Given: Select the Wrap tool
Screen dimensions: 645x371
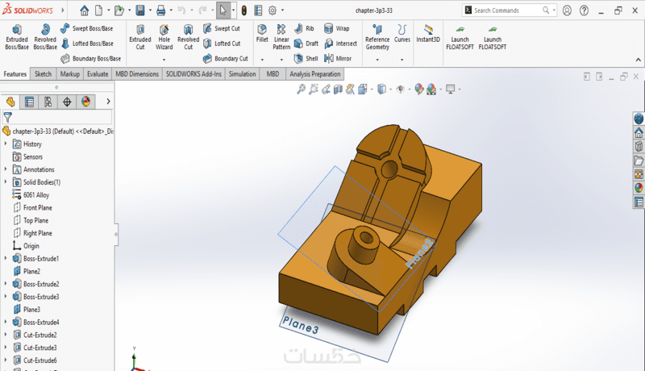Looking at the screenshot, I should 336,28.
